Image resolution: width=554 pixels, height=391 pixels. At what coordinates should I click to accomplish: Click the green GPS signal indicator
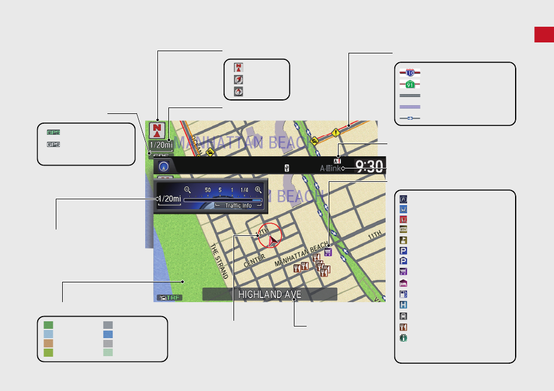pos(53,132)
